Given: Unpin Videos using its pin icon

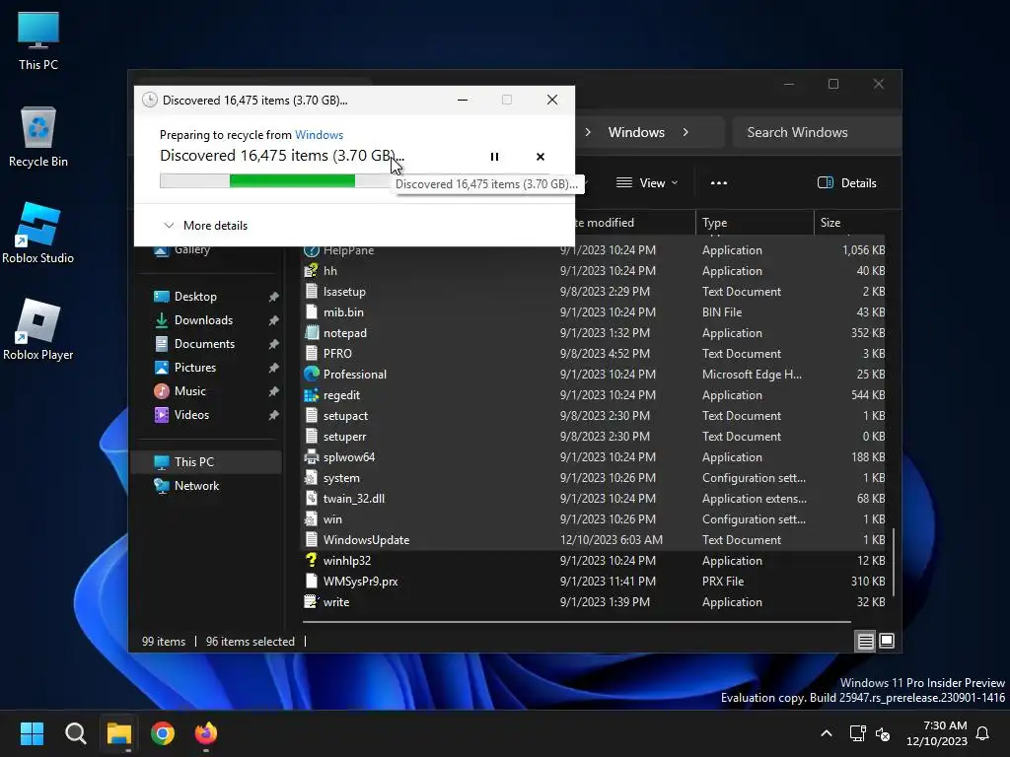Looking at the screenshot, I should (x=274, y=415).
